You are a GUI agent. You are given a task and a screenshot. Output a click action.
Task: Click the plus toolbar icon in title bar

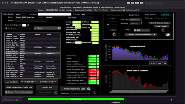click(x=128, y=3)
